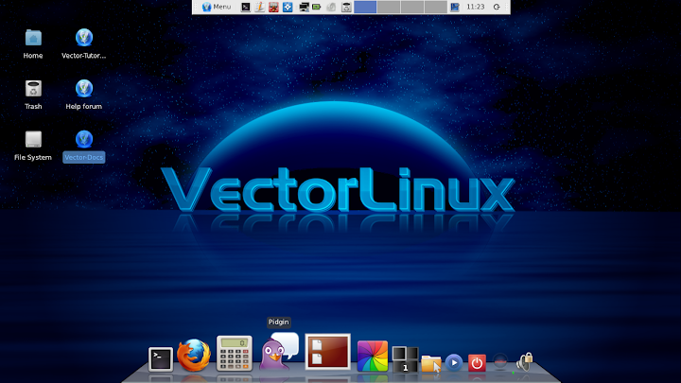
Task: Open the rainbow color wheel app in dock
Action: (373, 357)
